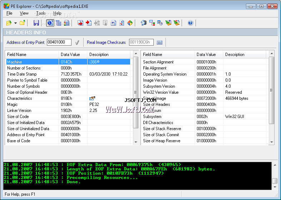This screenshot has width=281, height=200.
Task: Open the View menu
Action: coord(24,13)
